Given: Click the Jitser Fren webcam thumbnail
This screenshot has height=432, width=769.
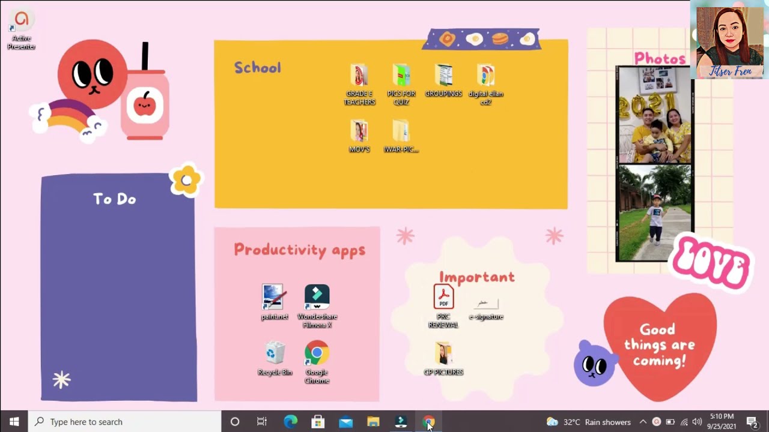Looking at the screenshot, I should coord(729,40).
